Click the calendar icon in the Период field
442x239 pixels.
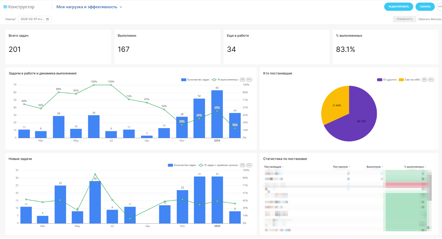[48, 19]
